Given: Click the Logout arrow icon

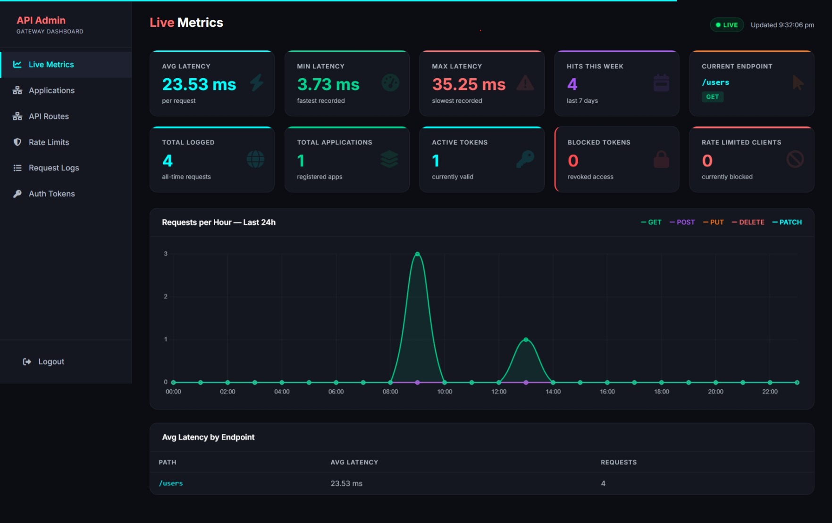Looking at the screenshot, I should point(27,361).
